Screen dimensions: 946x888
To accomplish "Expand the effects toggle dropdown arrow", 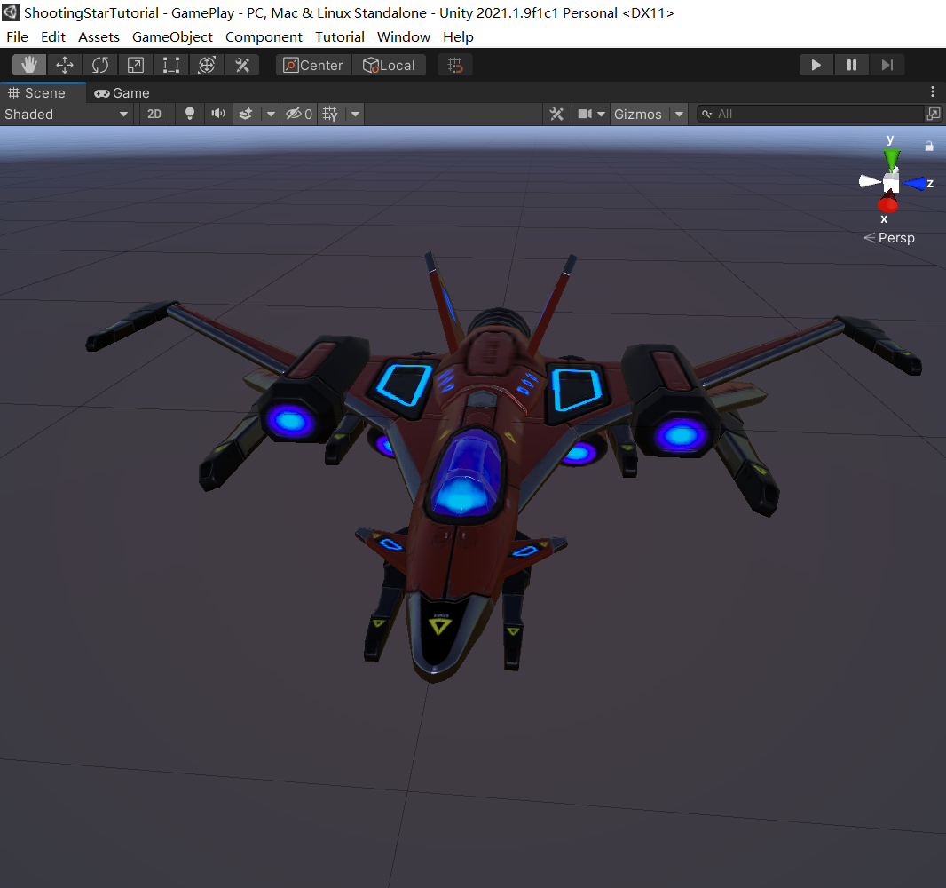I will point(270,114).
